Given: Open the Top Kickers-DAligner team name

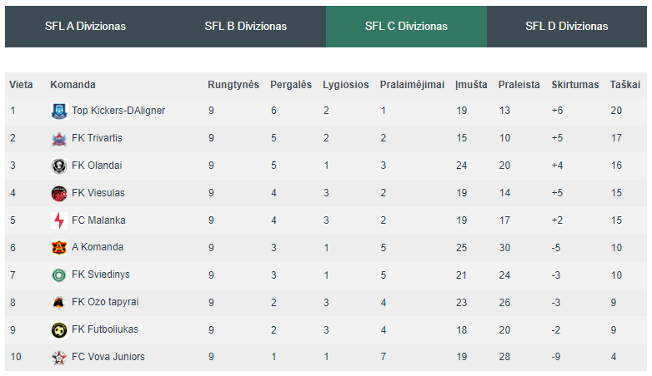Looking at the screenshot, I should tap(118, 111).
